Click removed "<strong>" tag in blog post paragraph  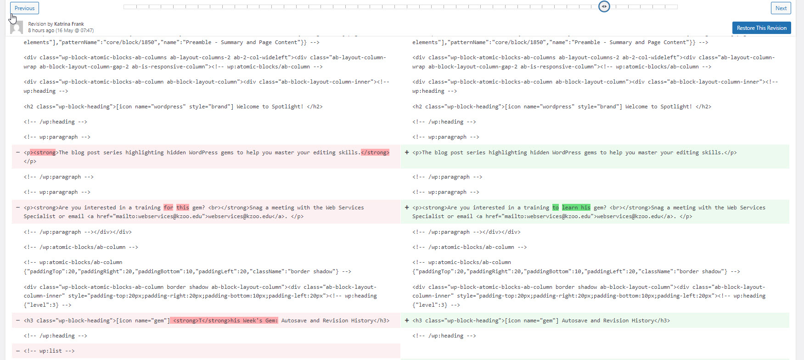(x=43, y=152)
